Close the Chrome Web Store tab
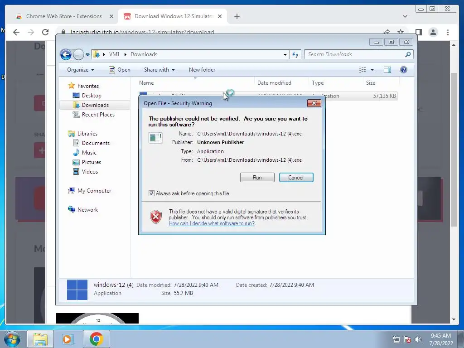Screen dimensions: 464x348 pos(111,16)
